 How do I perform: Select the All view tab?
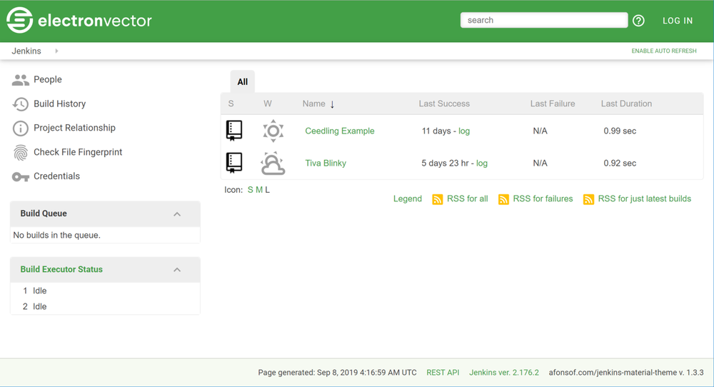pyautogui.click(x=242, y=82)
